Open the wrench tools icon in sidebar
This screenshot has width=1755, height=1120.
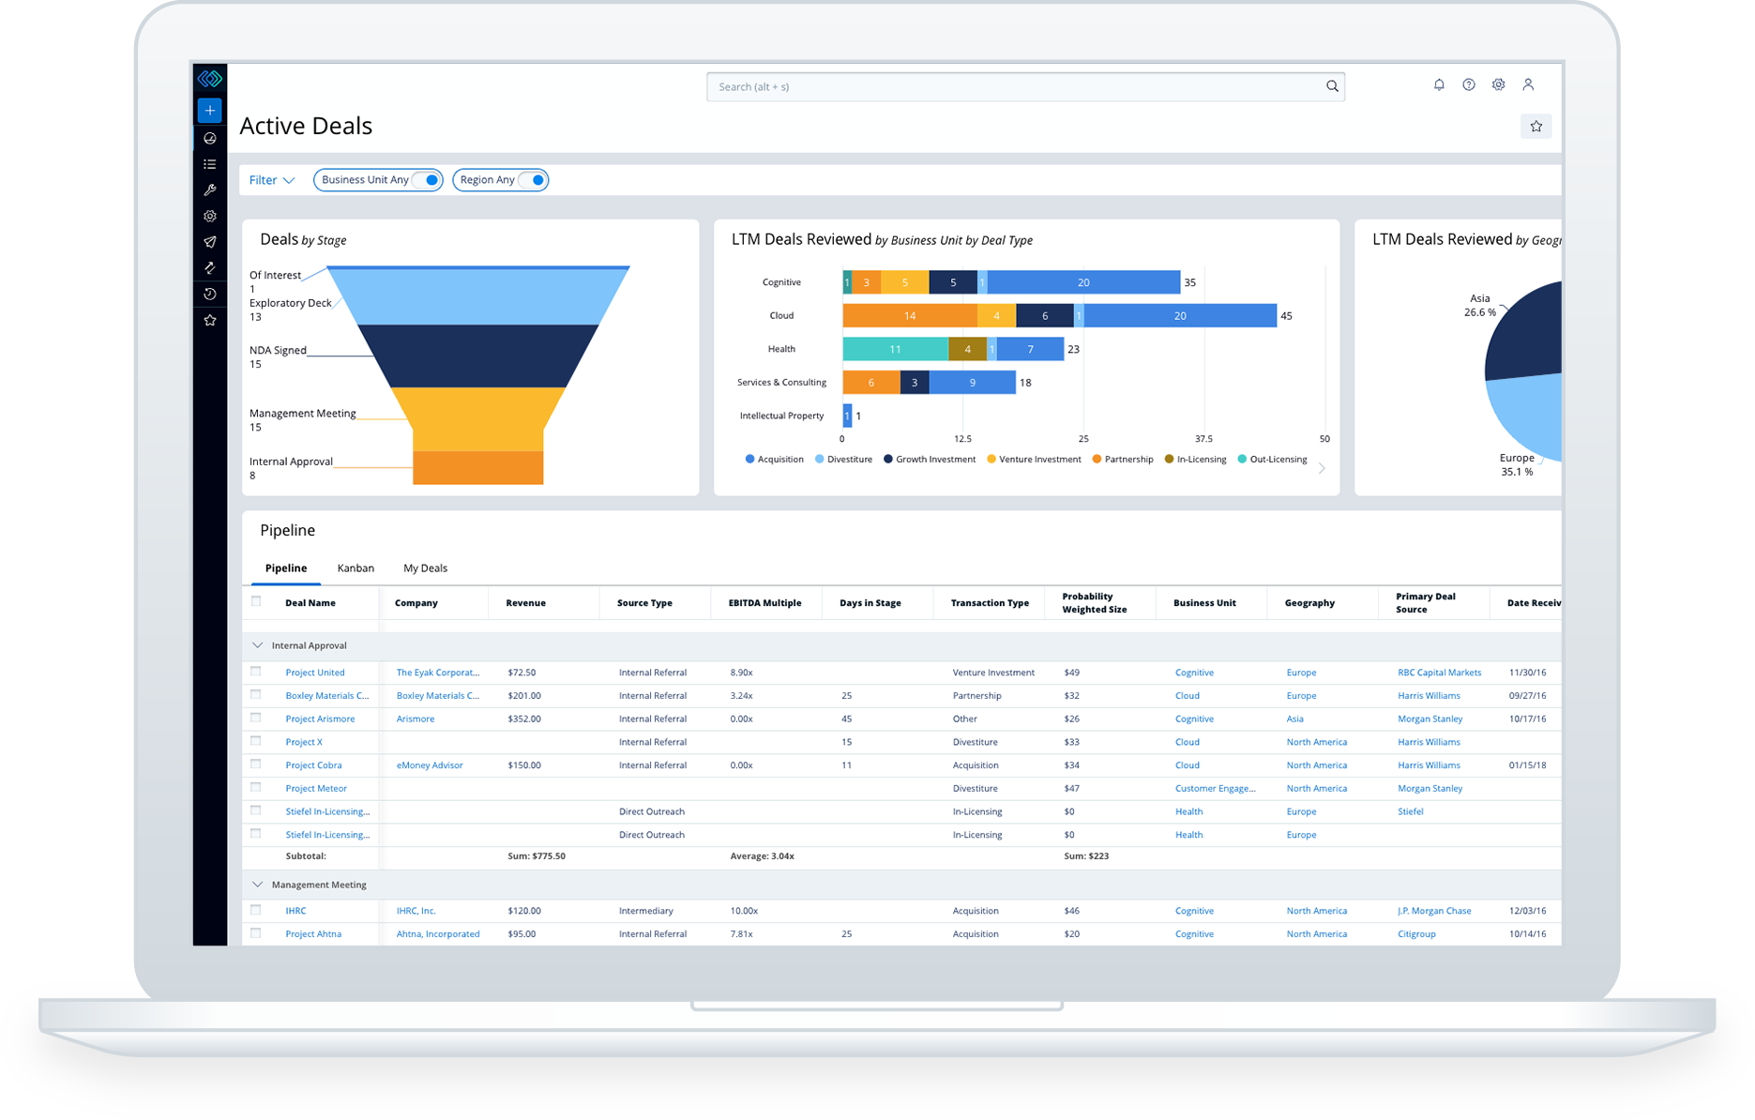(x=210, y=189)
